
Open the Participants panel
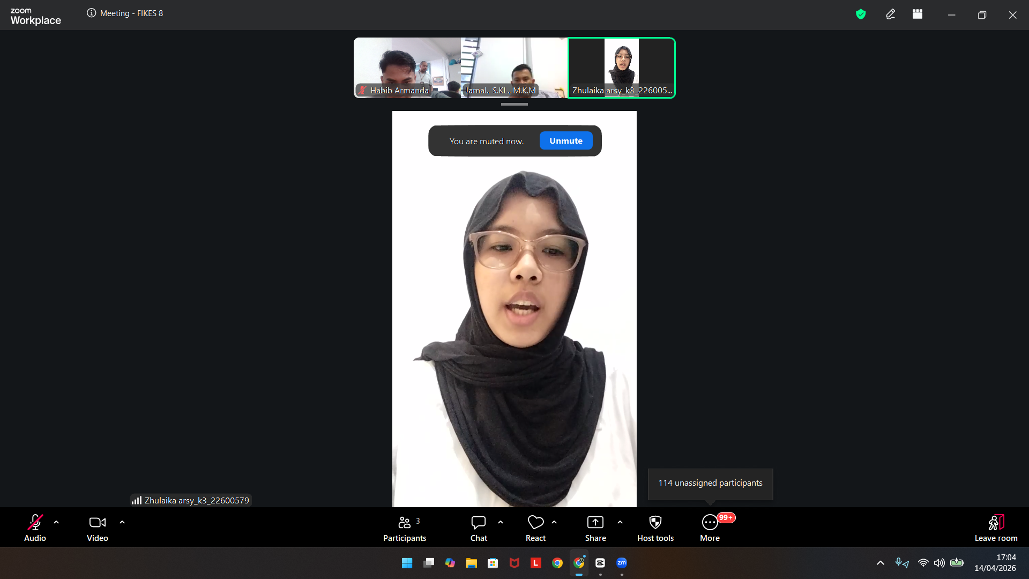tap(405, 528)
